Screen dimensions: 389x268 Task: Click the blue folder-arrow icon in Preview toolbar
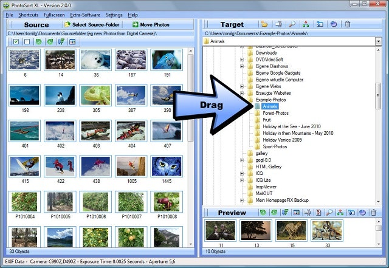click(351, 213)
